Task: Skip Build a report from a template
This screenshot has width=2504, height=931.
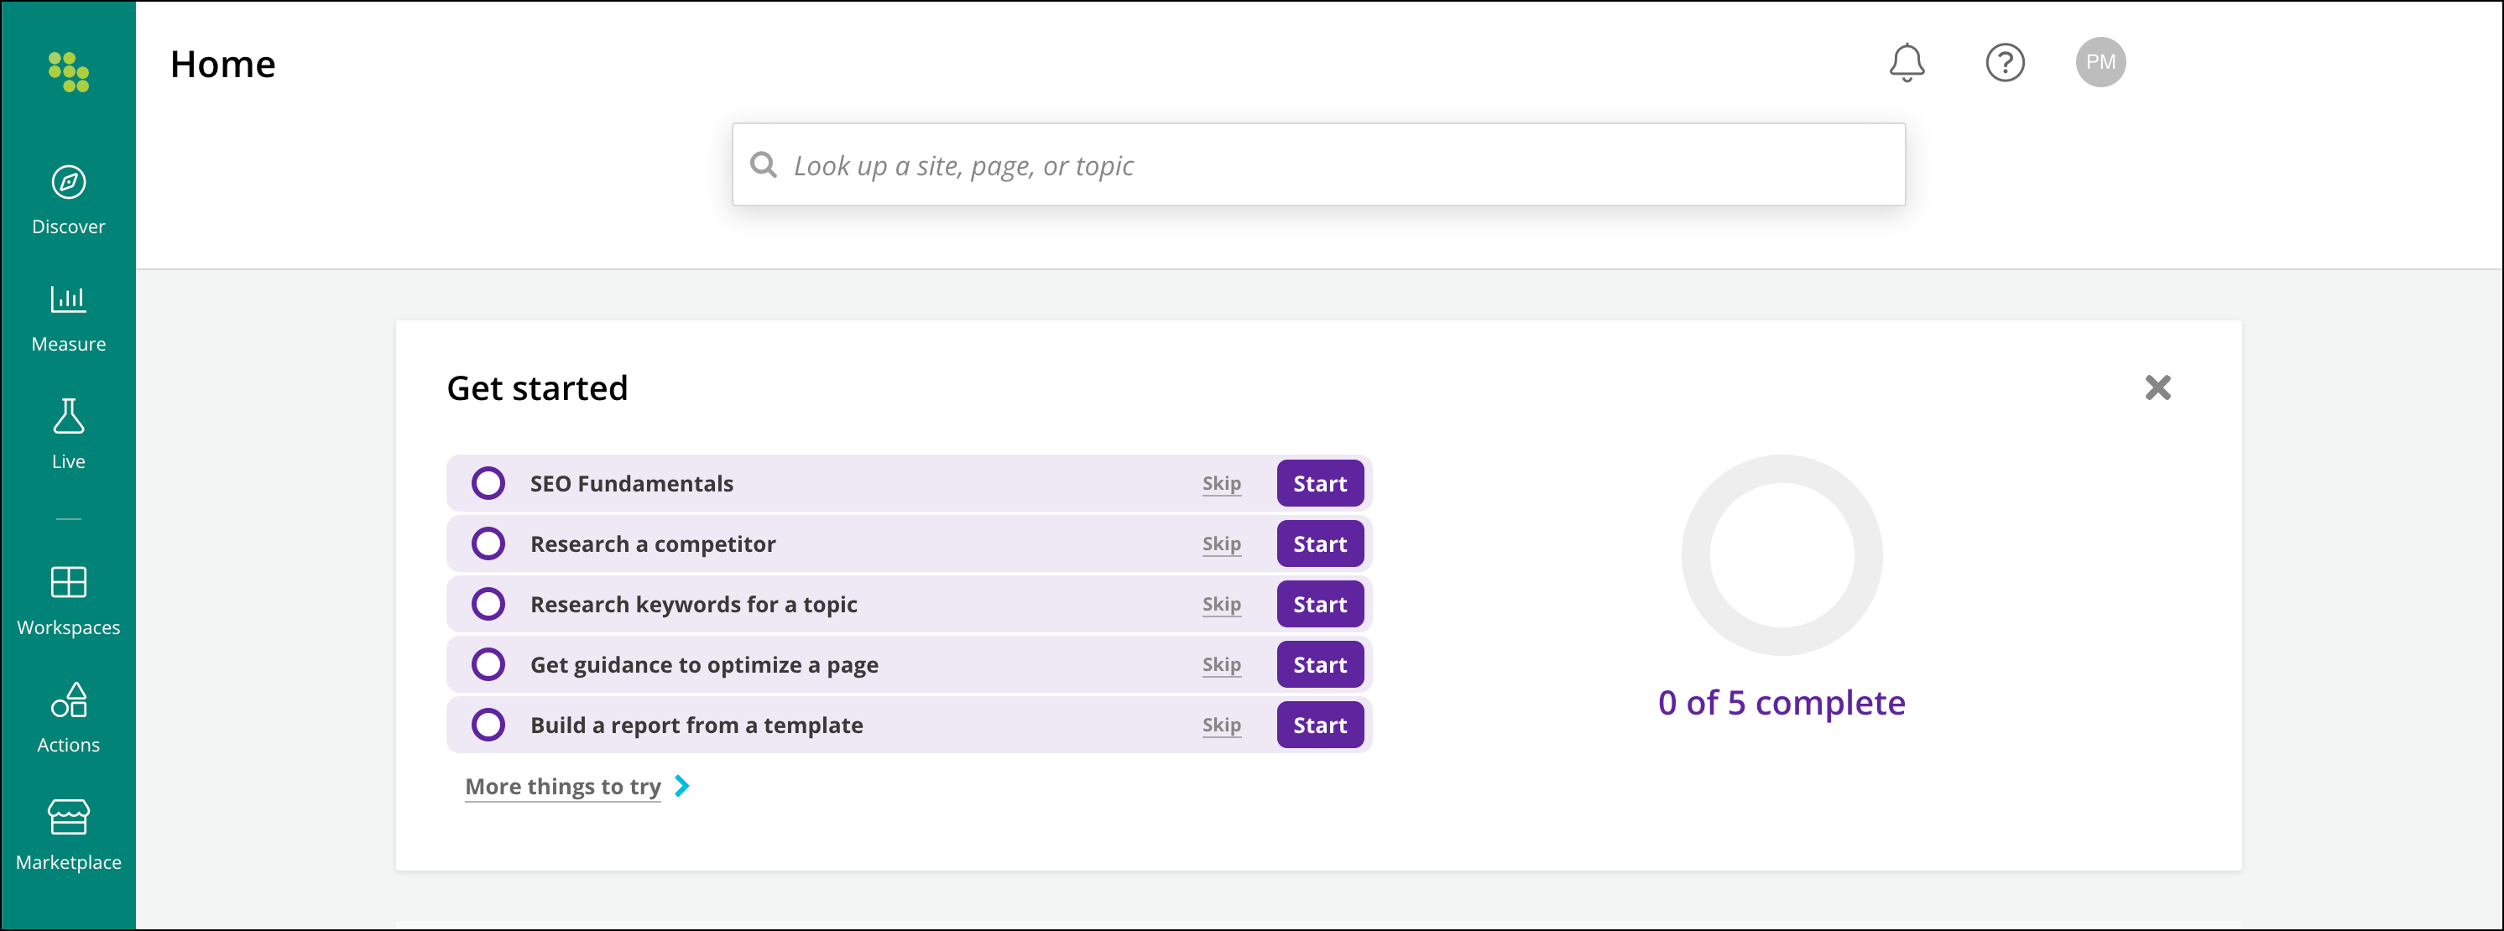Action: tap(1221, 725)
